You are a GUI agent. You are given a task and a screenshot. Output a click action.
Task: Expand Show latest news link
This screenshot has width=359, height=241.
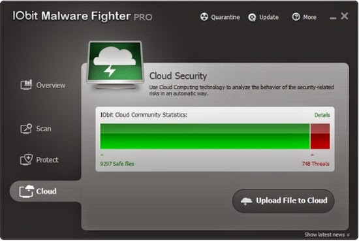click(x=326, y=234)
